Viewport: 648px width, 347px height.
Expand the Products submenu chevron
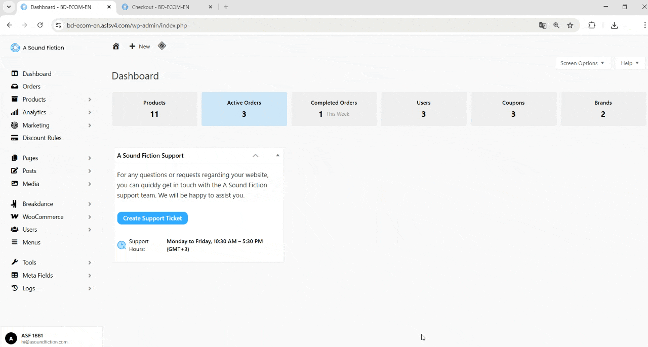[89, 99]
